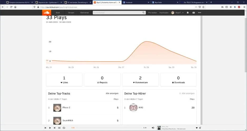This screenshot has height=131, width=247.
Task: Click the search magnifier icon
Action: pyautogui.click(x=143, y=13)
